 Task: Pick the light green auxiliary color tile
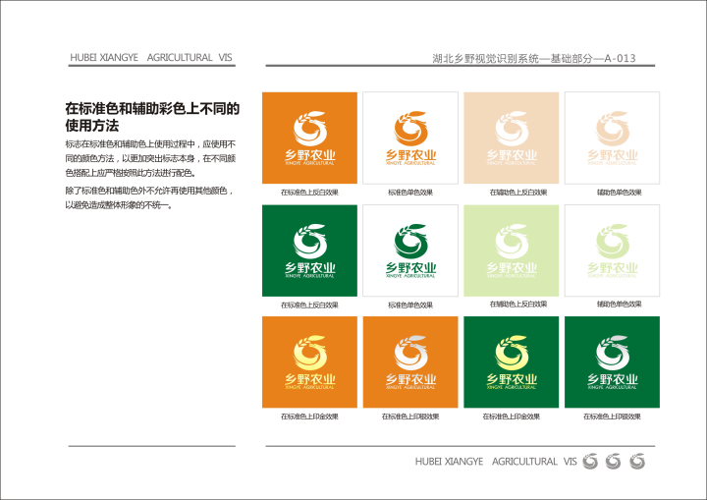[511, 250]
